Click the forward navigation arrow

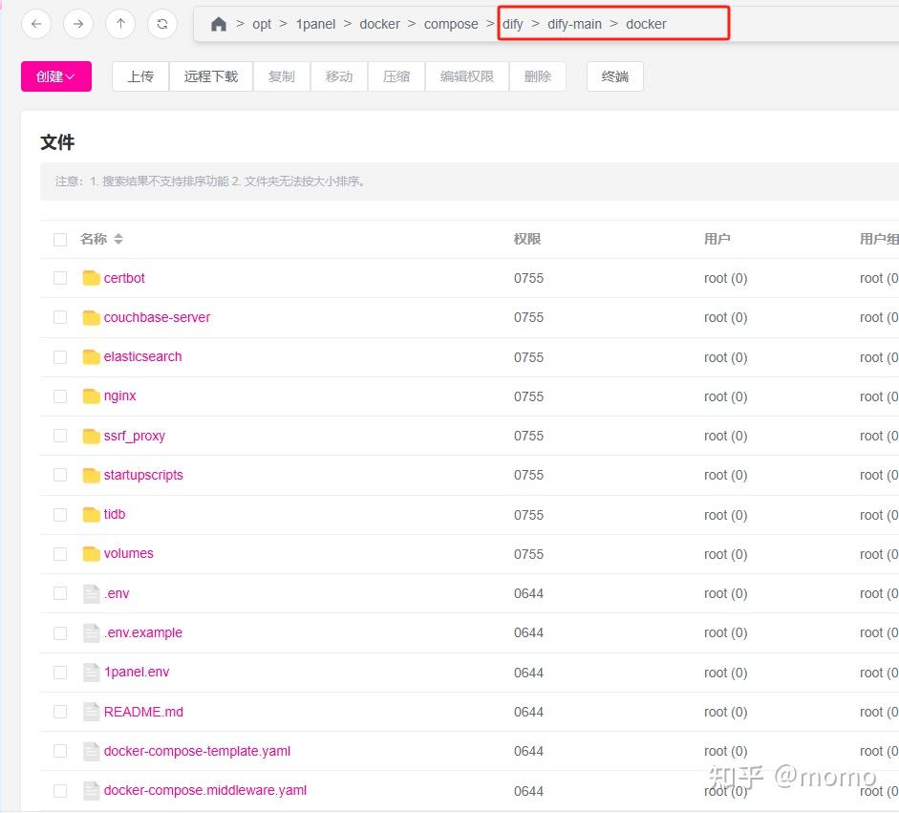tap(77, 24)
